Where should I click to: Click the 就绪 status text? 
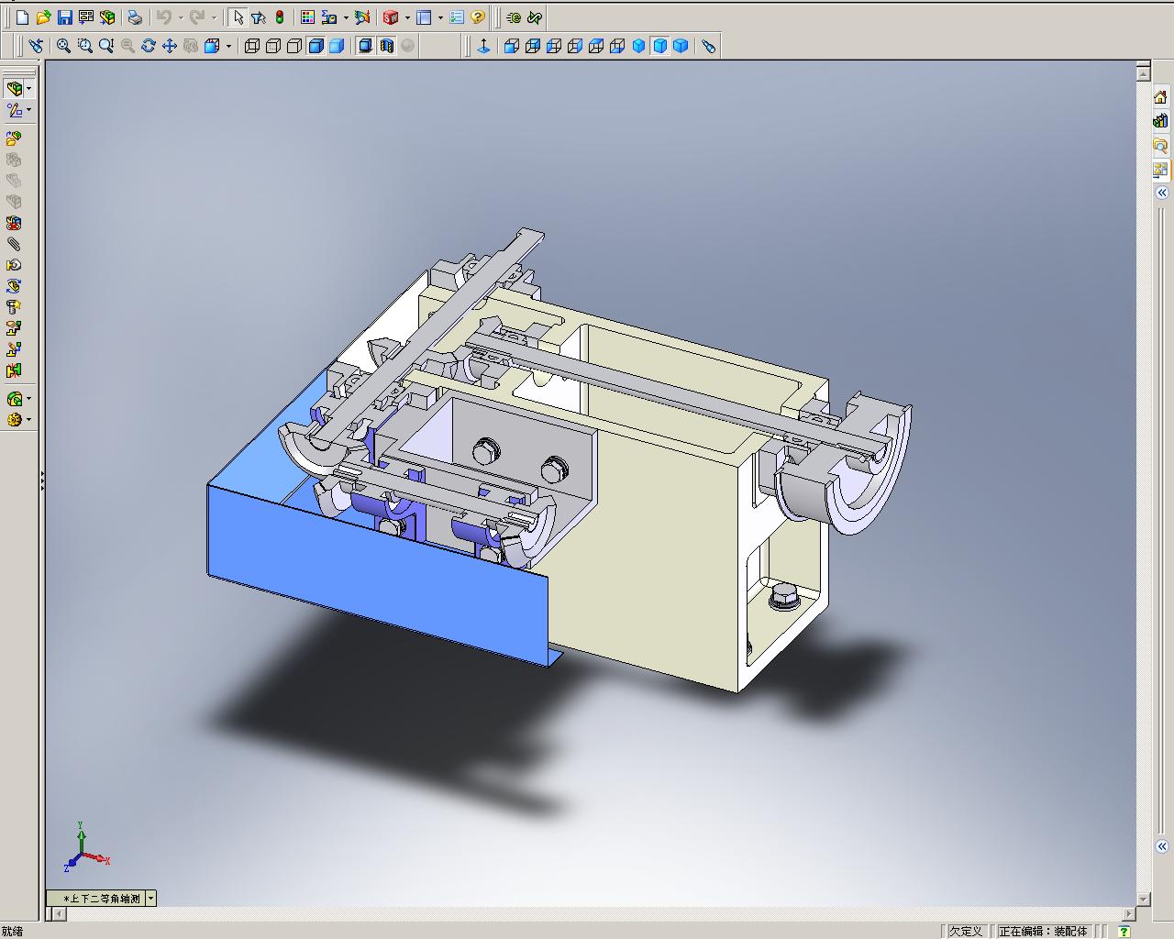(13, 932)
